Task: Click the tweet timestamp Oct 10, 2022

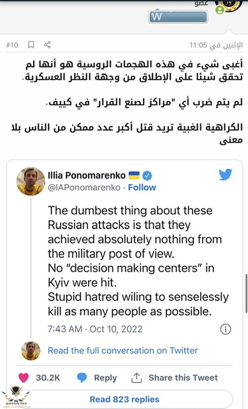Action: pyautogui.click(x=116, y=329)
